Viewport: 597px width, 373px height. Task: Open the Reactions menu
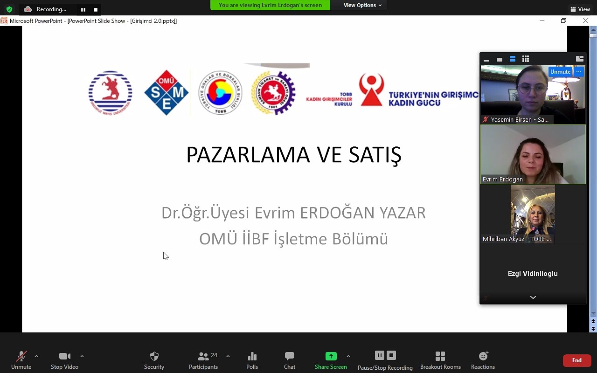(x=483, y=360)
